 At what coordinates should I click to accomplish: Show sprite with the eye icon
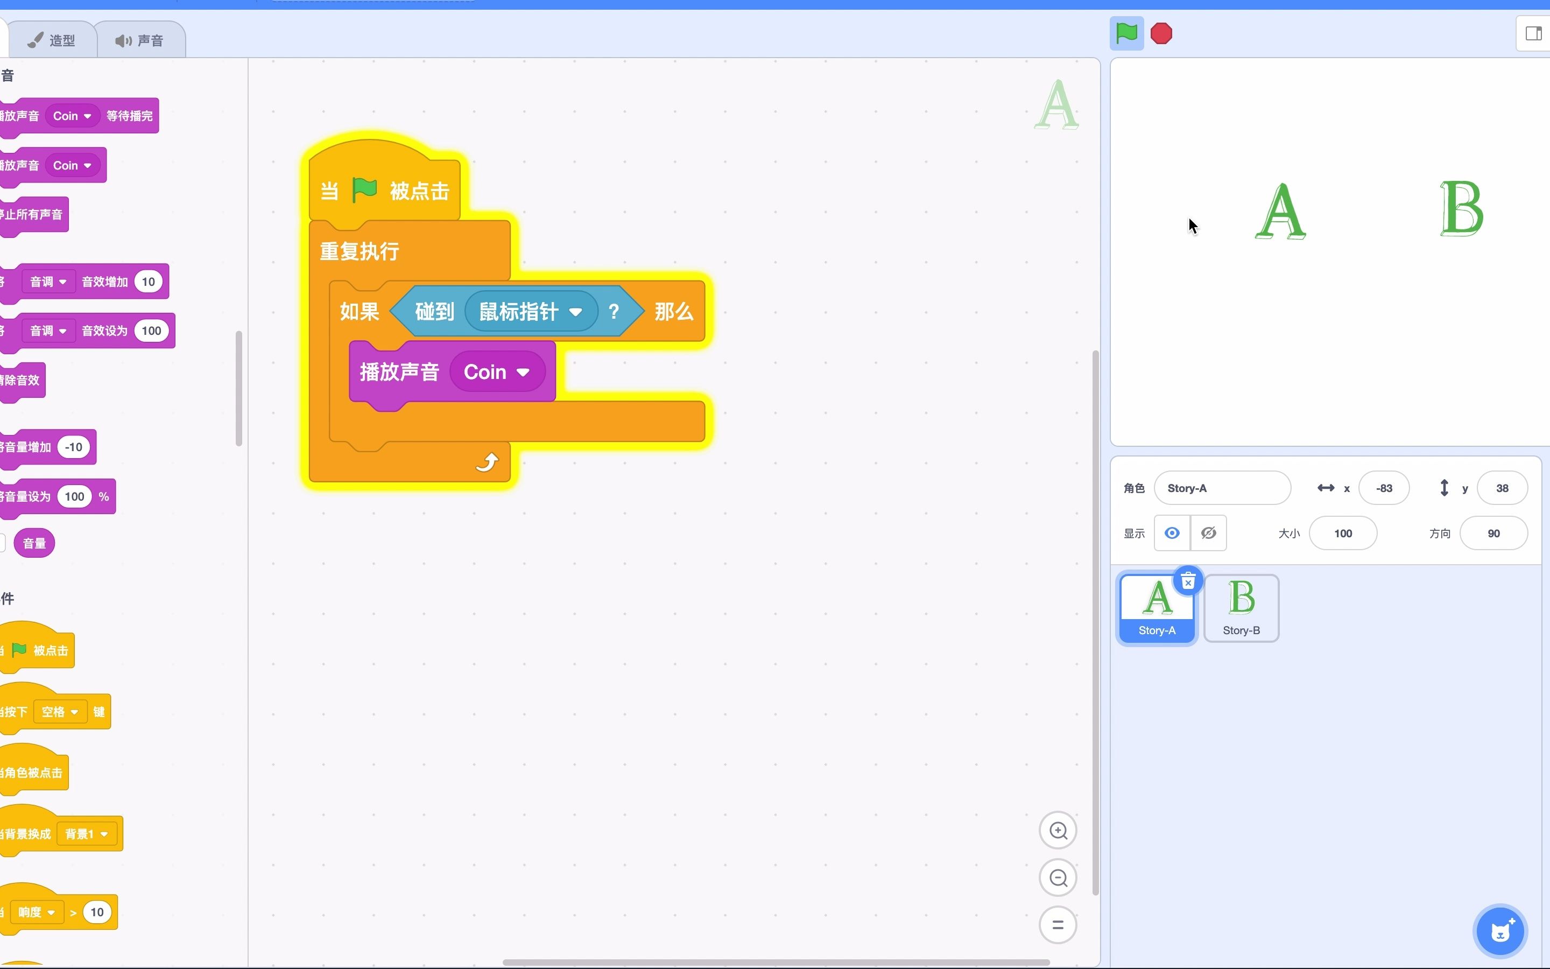click(1172, 533)
